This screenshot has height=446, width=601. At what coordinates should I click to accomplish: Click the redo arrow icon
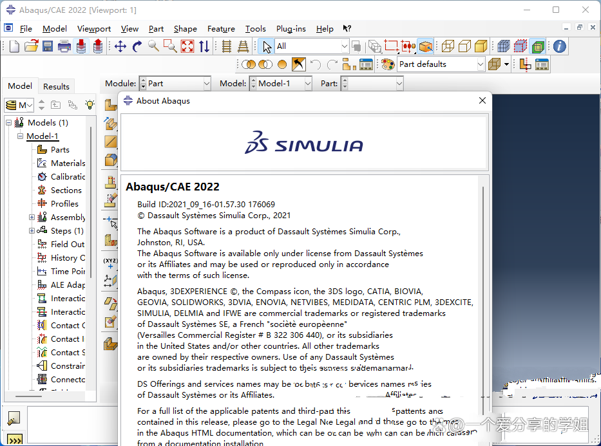[332, 64]
